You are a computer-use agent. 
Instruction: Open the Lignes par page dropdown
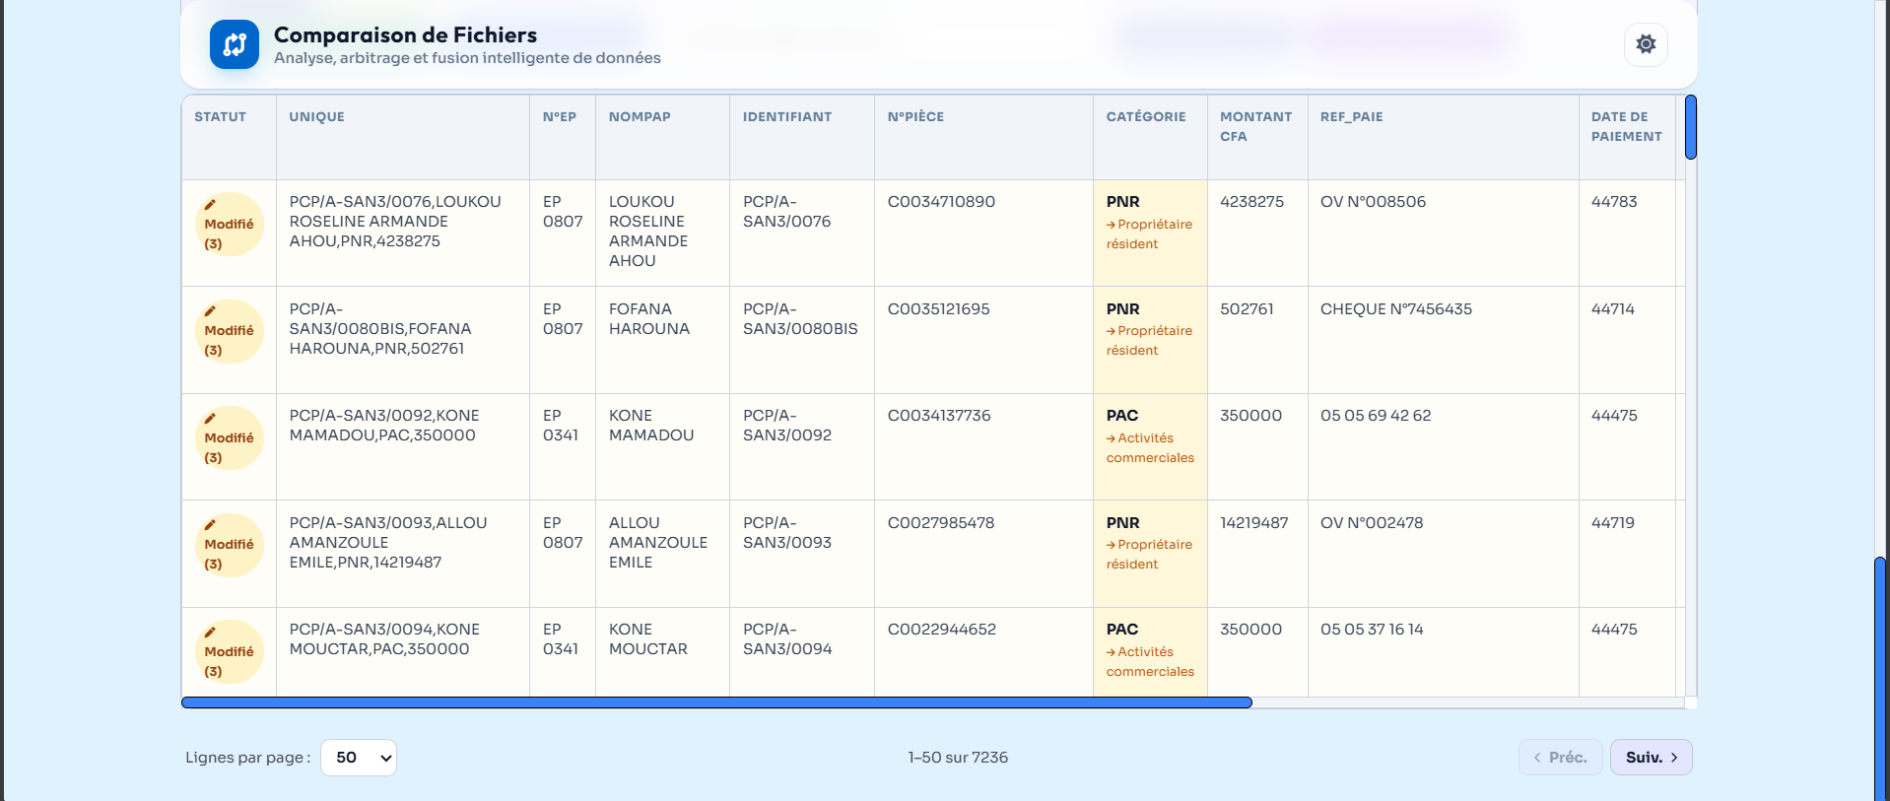pos(359,758)
